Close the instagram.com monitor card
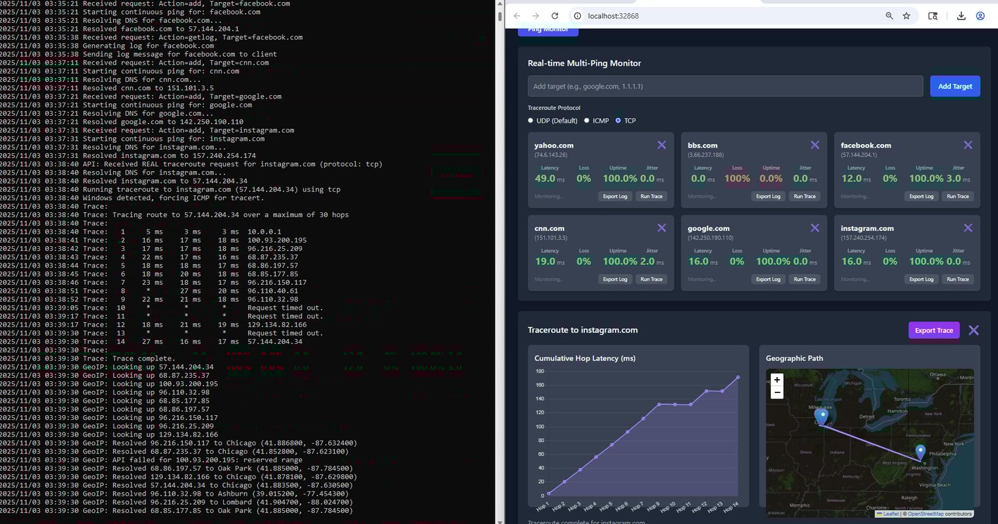Screen dimensions: 998x524 [968, 227]
